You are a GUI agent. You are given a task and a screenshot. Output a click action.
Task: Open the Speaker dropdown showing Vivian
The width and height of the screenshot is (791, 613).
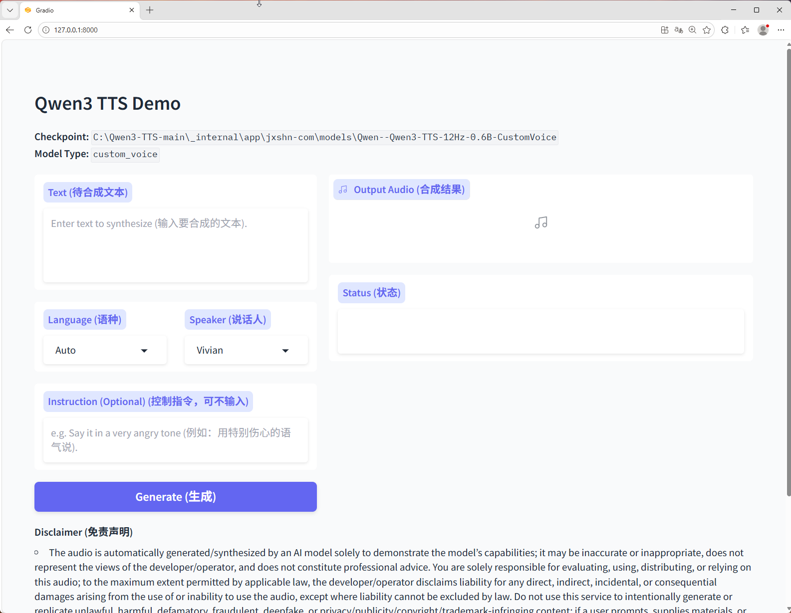pos(246,350)
